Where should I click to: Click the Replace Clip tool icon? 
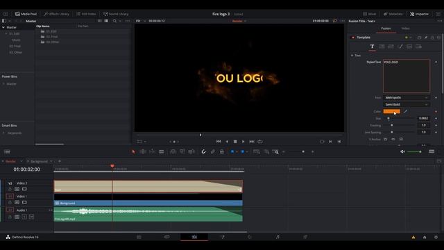(191, 151)
